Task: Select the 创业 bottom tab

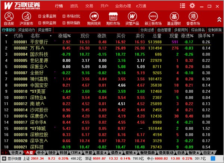Action: [x=52, y=153]
